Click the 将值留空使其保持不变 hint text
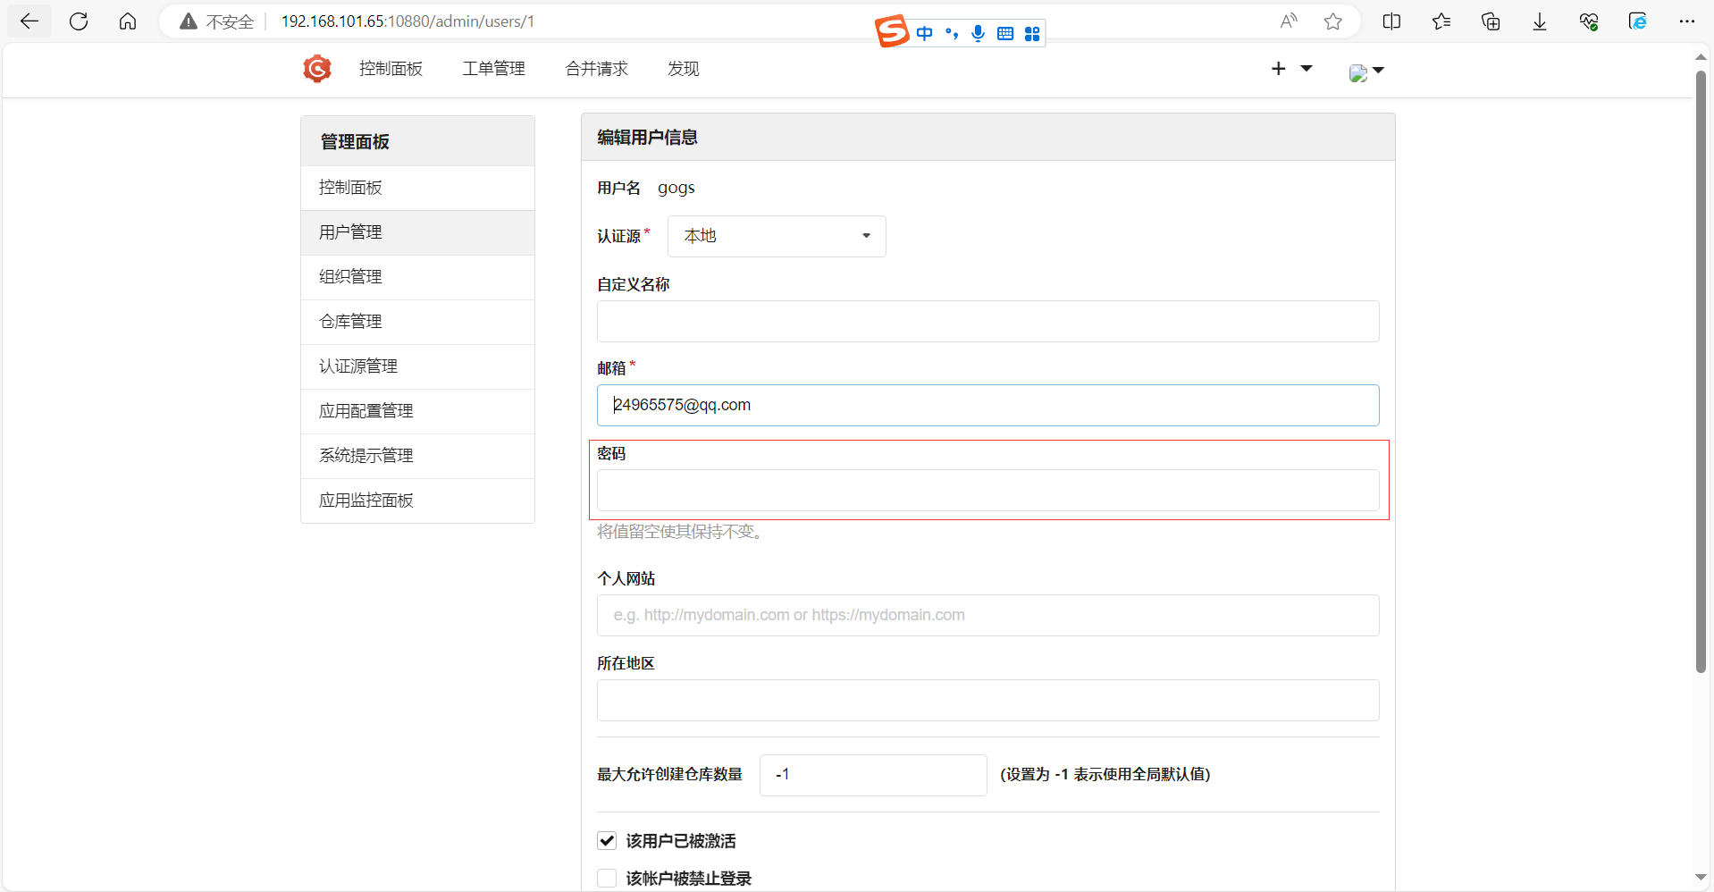The height and width of the screenshot is (892, 1714). tap(683, 532)
